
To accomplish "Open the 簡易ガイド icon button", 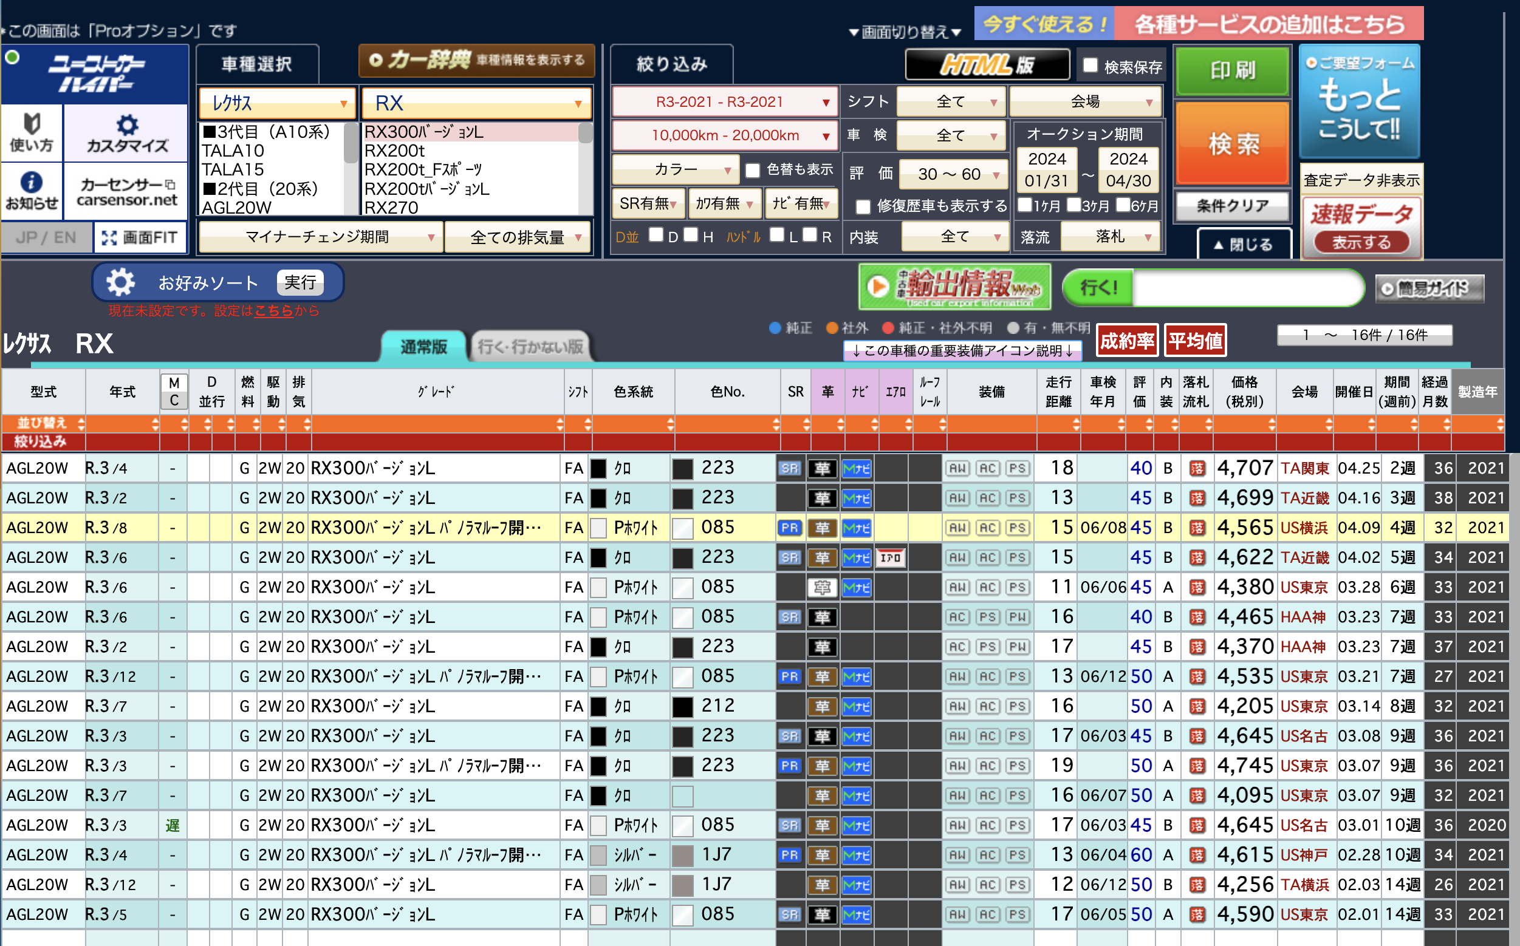I will [1429, 288].
